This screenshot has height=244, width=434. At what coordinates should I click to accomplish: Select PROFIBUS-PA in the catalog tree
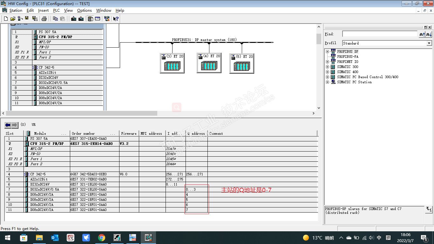[x=348, y=57]
